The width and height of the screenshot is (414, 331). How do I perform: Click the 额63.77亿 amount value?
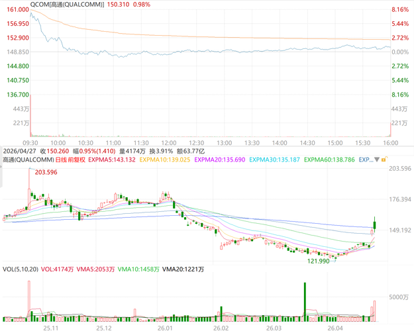click(x=191, y=151)
